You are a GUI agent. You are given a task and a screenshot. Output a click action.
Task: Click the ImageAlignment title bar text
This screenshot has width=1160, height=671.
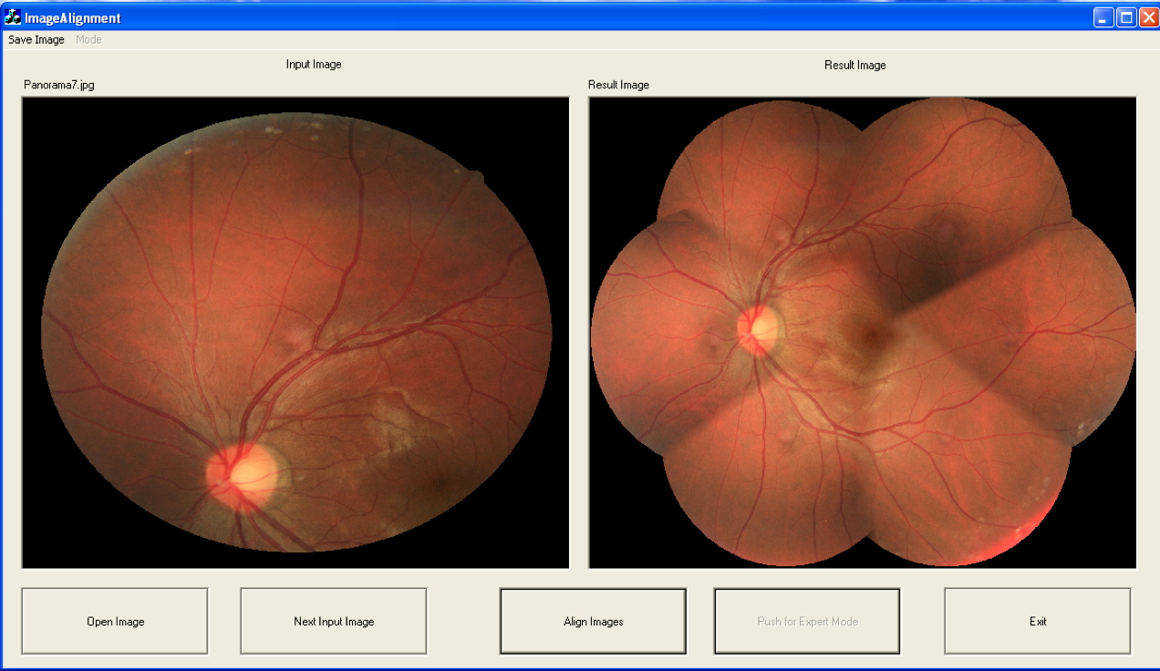(x=72, y=17)
